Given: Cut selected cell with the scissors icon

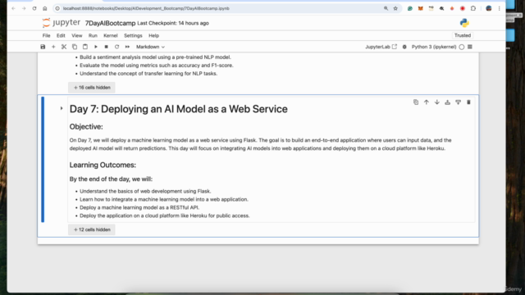Looking at the screenshot, I should [64, 47].
